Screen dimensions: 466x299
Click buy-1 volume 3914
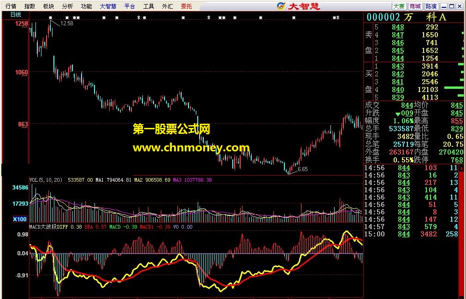tap(430, 66)
